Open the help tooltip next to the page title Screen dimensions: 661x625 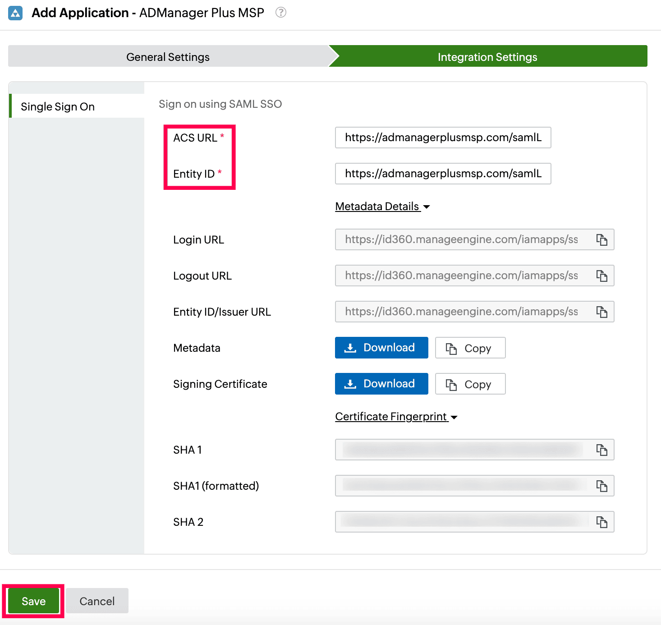coord(280,13)
